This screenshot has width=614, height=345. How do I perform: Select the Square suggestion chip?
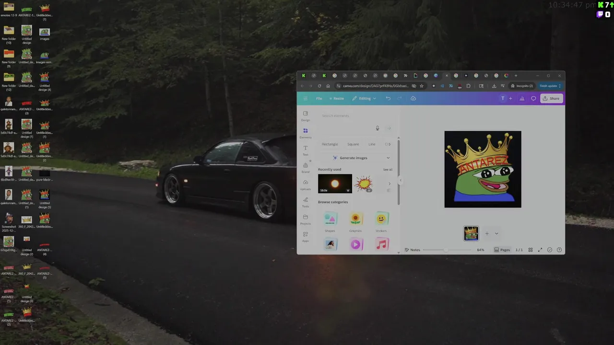(353, 144)
